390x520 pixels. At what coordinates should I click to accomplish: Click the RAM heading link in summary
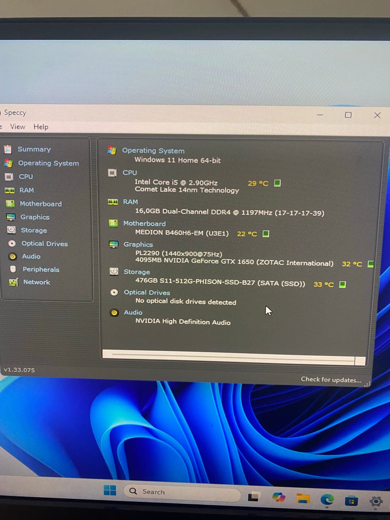(x=130, y=202)
